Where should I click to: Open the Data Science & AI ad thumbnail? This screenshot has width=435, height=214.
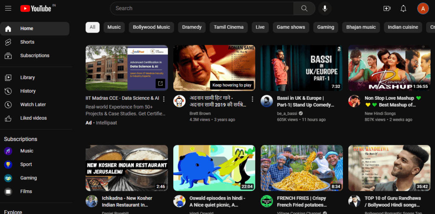point(127,68)
